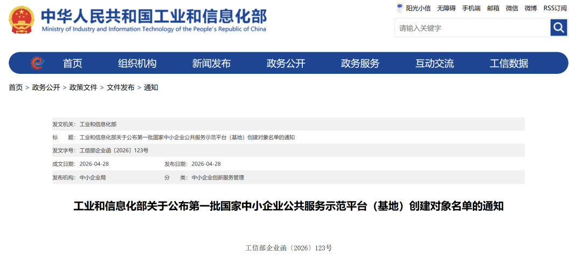
Task: Click the gear icon in navigation bar
Action: (x=37, y=63)
